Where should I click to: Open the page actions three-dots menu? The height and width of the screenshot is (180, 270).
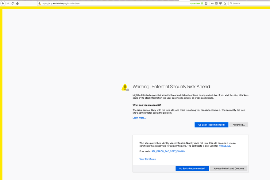point(212,3)
